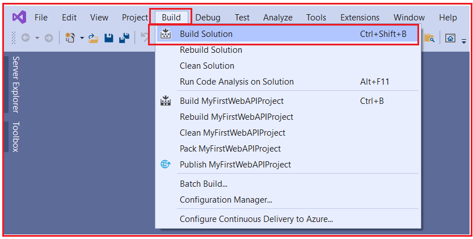The width and height of the screenshot is (473, 239).
Task: Open the Test menu
Action: (242, 18)
